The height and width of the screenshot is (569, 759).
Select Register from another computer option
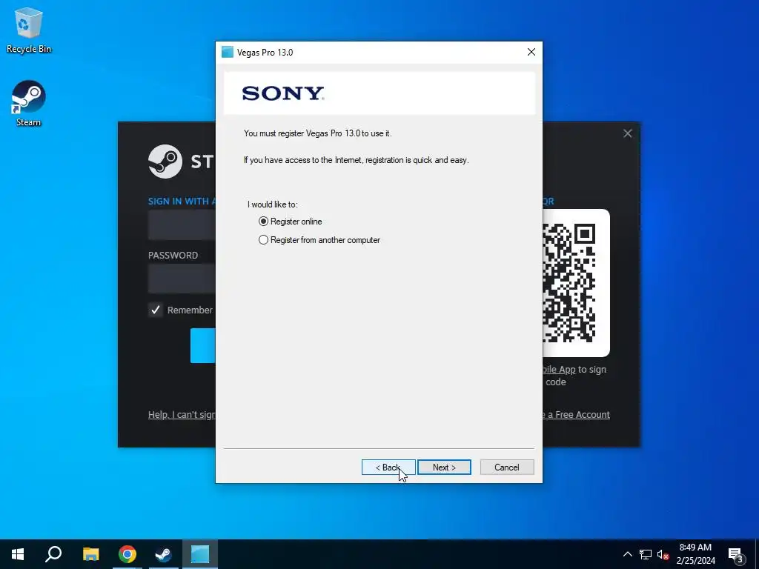(x=319, y=240)
